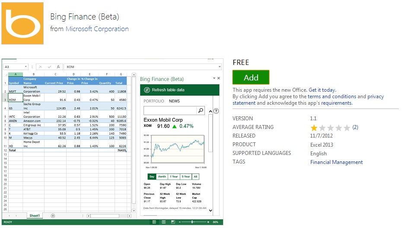Open the task pane options dropdown arrow
402x228 pixels.
pos(214,78)
